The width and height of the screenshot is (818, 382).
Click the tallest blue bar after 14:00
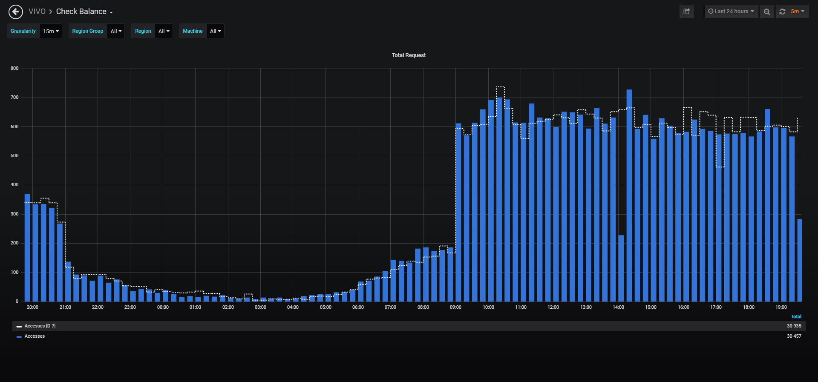pos(629,195)
